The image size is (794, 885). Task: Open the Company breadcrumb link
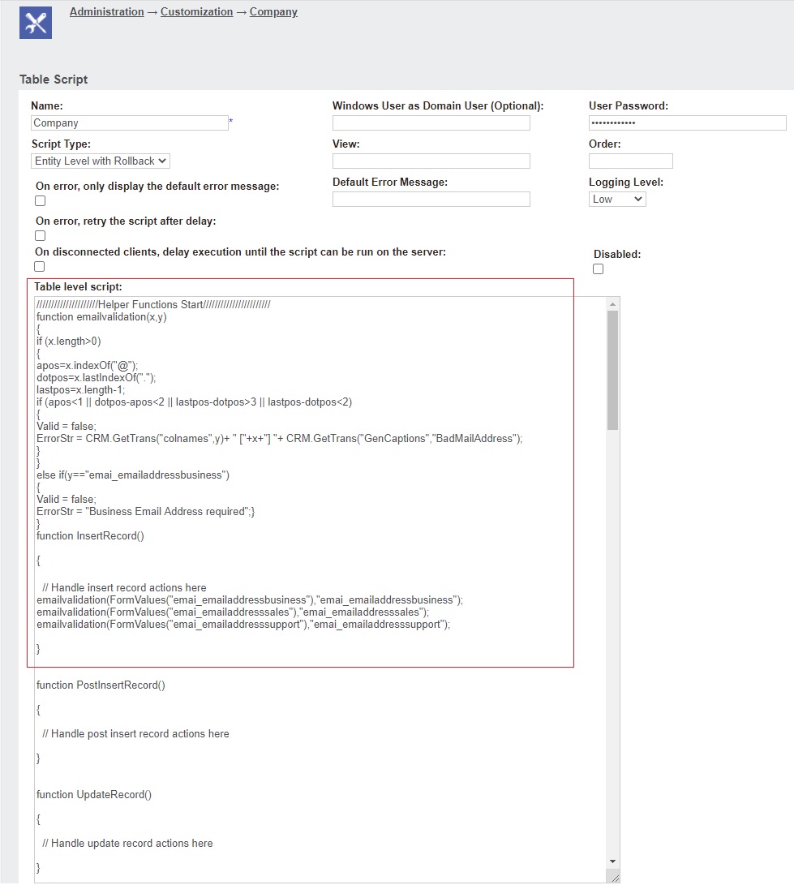(273, 11)
